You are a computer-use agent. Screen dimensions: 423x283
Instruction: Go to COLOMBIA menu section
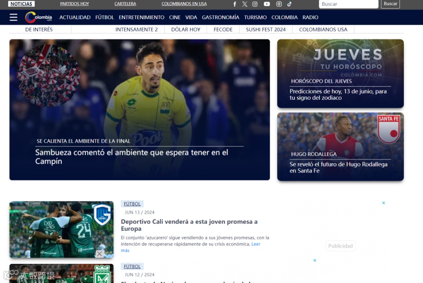click(285, 17)
